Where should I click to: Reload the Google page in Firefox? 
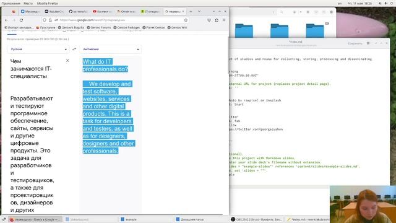pos(22,20)
